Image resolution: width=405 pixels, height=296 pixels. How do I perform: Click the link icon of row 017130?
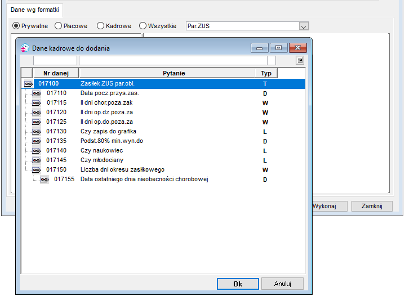click(x=37, y=132)
